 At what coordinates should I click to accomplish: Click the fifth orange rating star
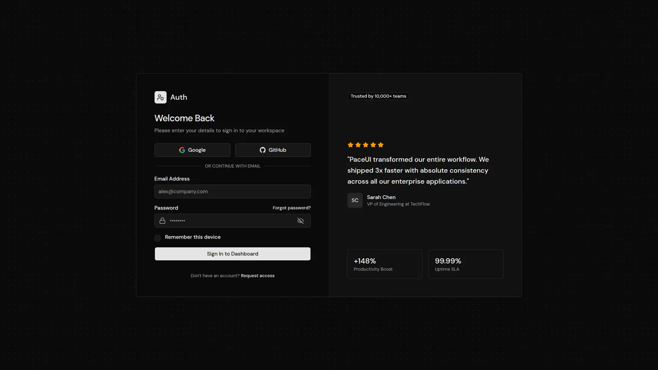tap(380, 145)
